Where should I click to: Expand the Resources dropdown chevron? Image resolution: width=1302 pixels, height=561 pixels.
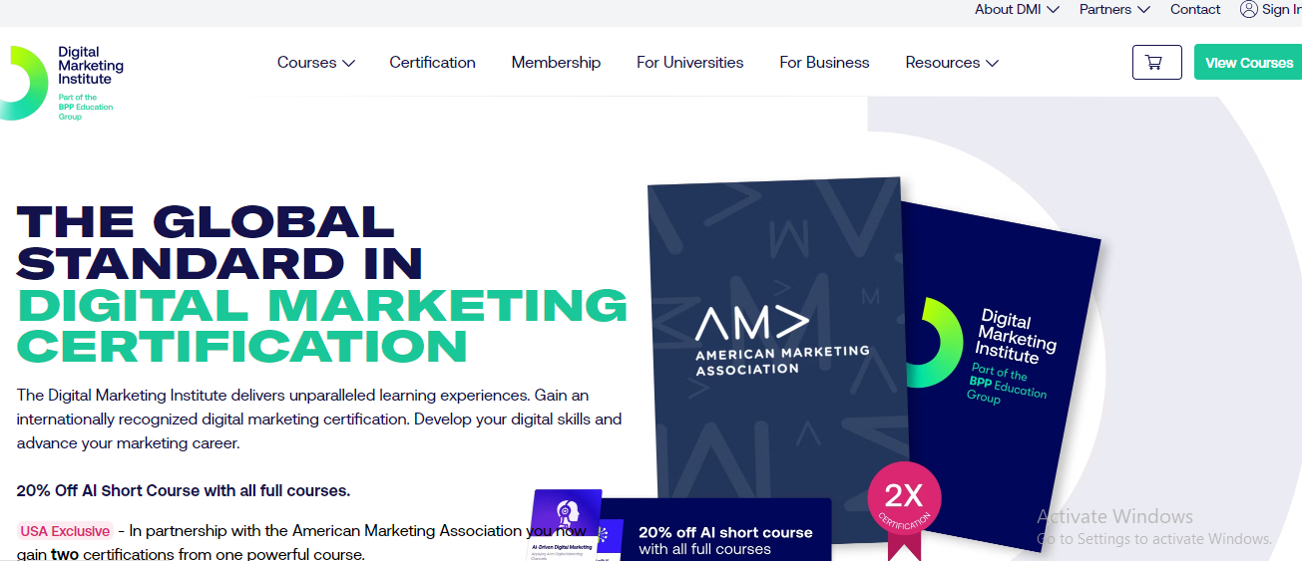992,63
